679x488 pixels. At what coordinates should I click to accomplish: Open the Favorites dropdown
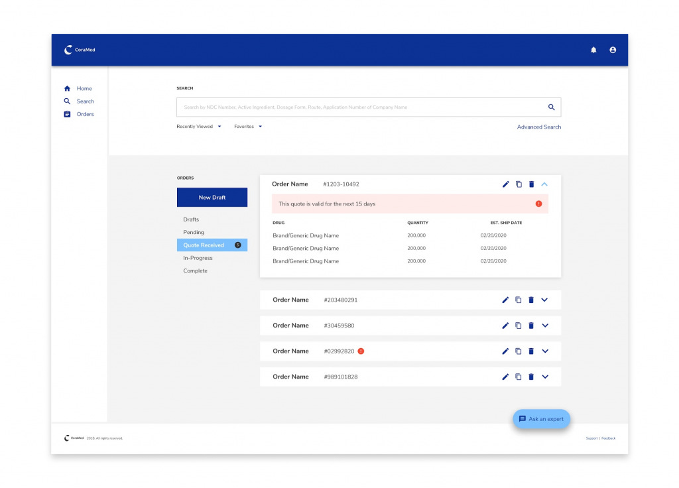click(x=248, y=127)
